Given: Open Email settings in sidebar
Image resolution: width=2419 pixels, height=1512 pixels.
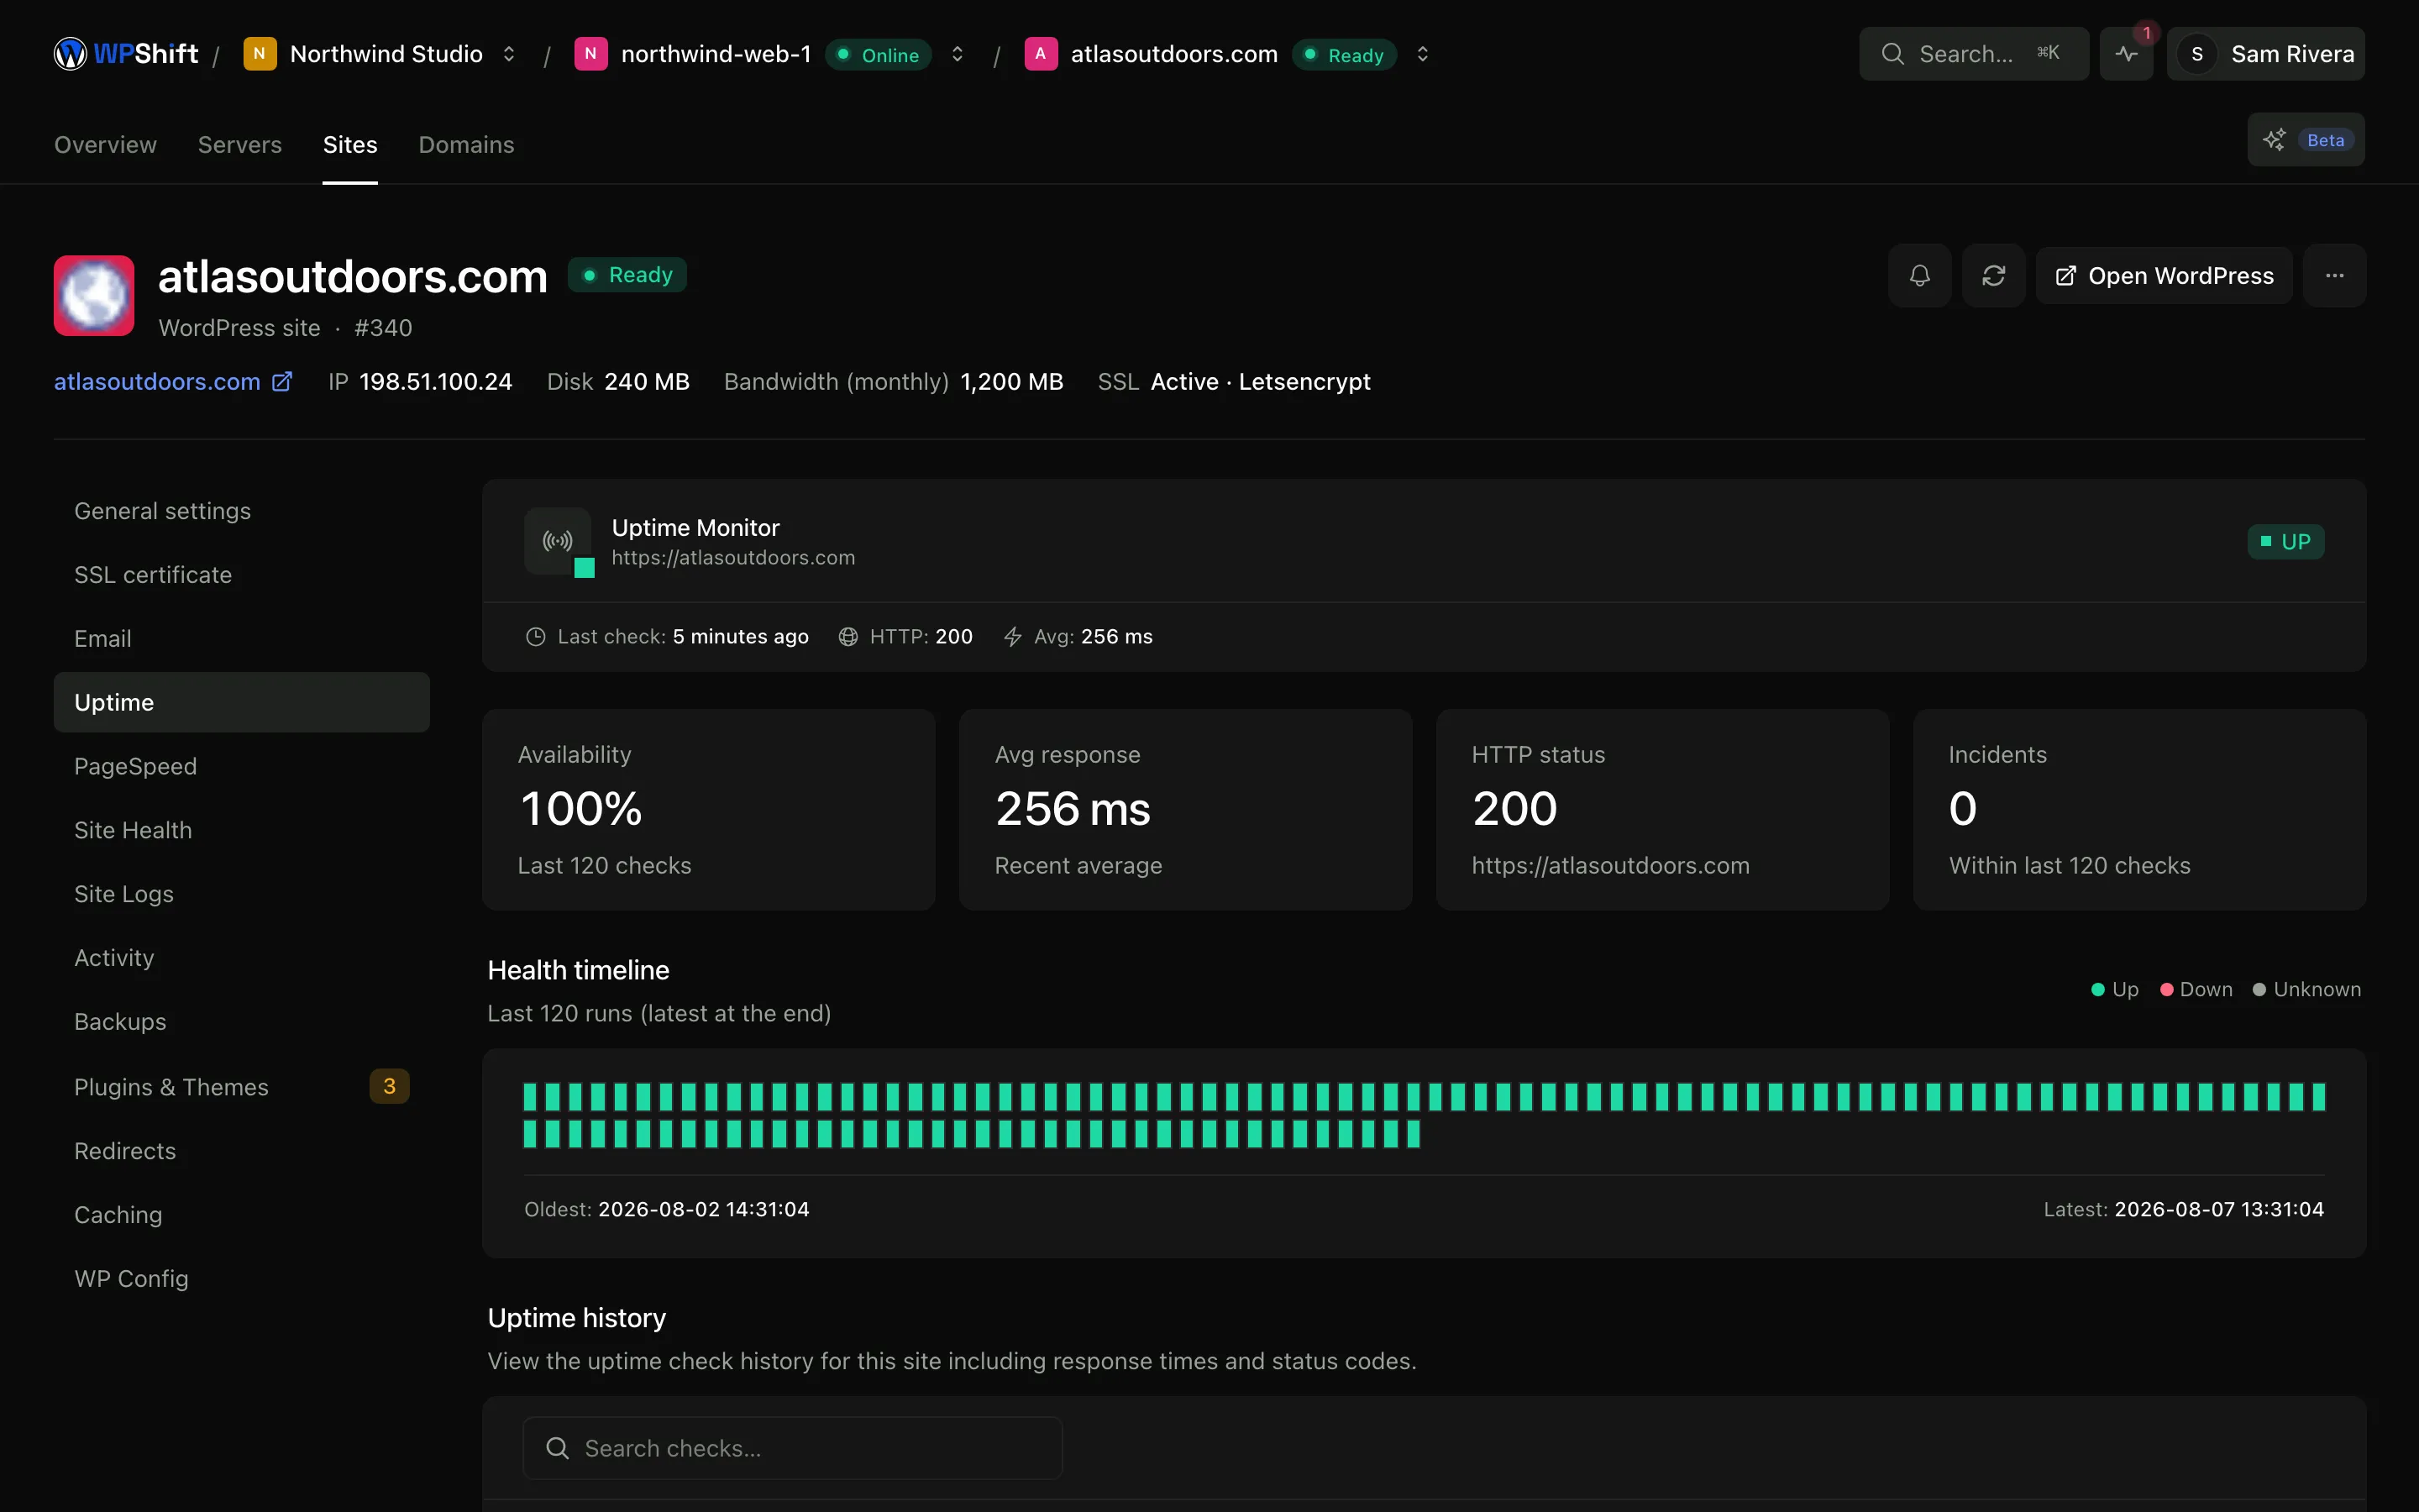Looking at the screenshot, I should pos(242,639).
